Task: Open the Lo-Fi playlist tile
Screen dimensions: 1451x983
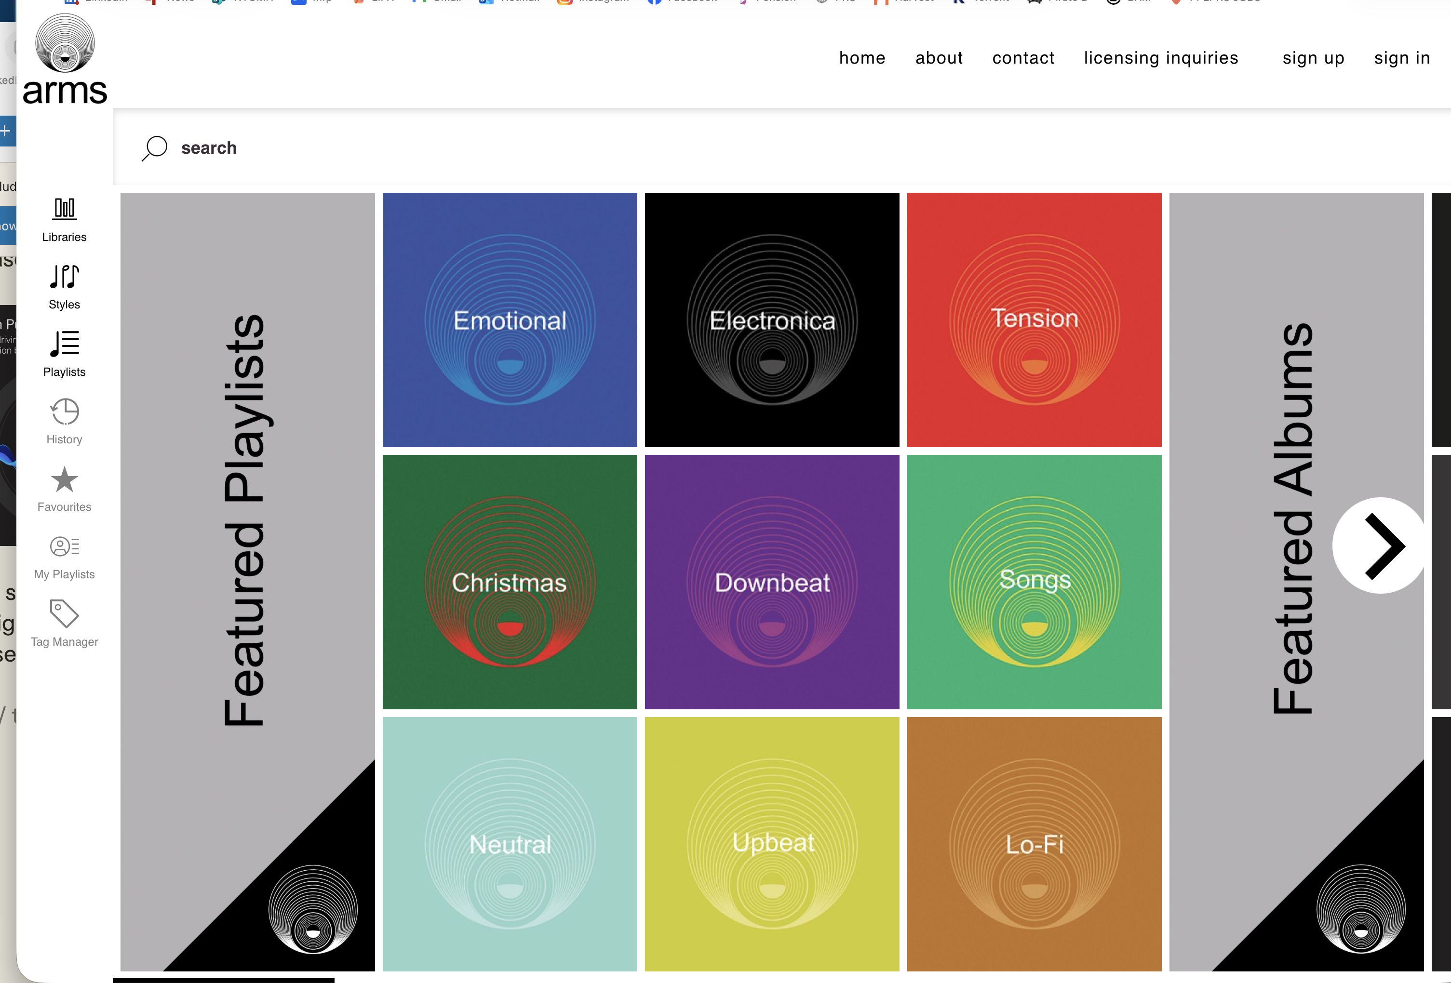Action: pos(1034,844)
